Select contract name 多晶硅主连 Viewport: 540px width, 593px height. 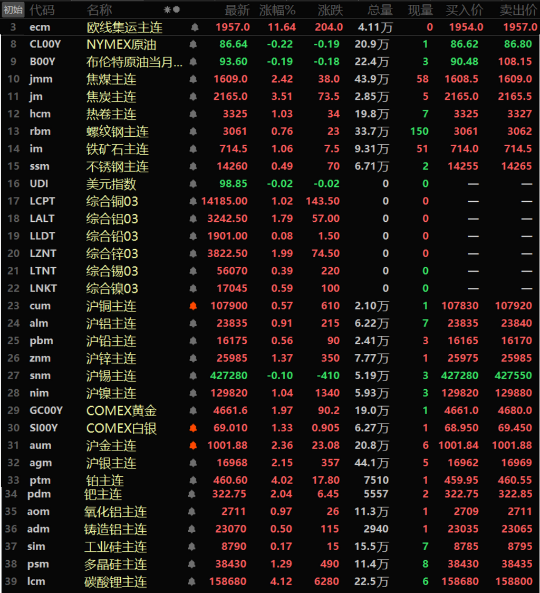[x=115, y=564]
